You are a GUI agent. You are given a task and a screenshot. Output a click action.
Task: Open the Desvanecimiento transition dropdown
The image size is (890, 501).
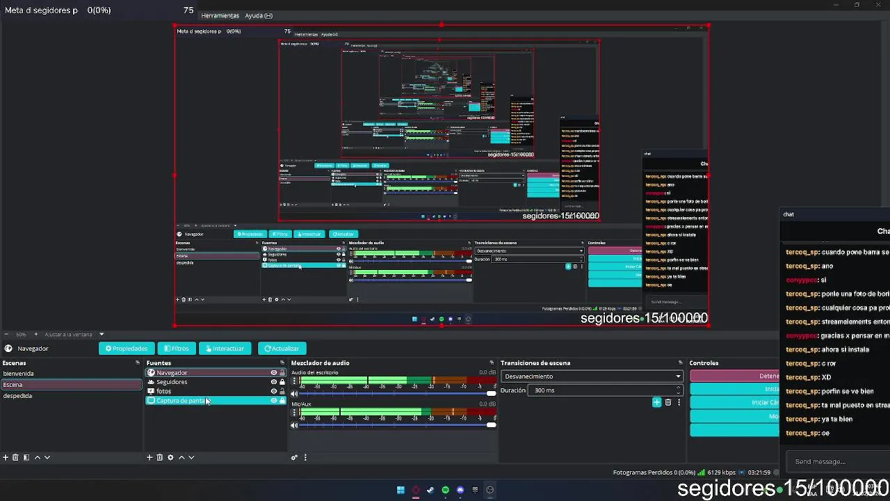592,376
